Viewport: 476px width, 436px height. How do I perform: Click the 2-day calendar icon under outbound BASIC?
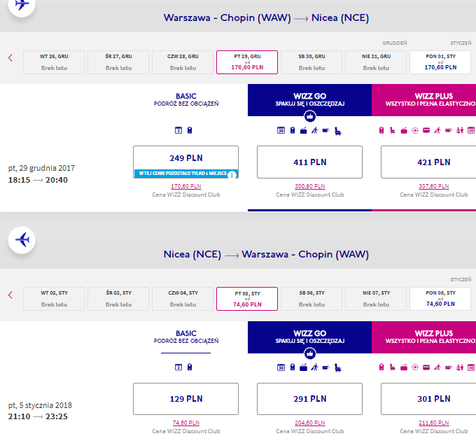178,130
